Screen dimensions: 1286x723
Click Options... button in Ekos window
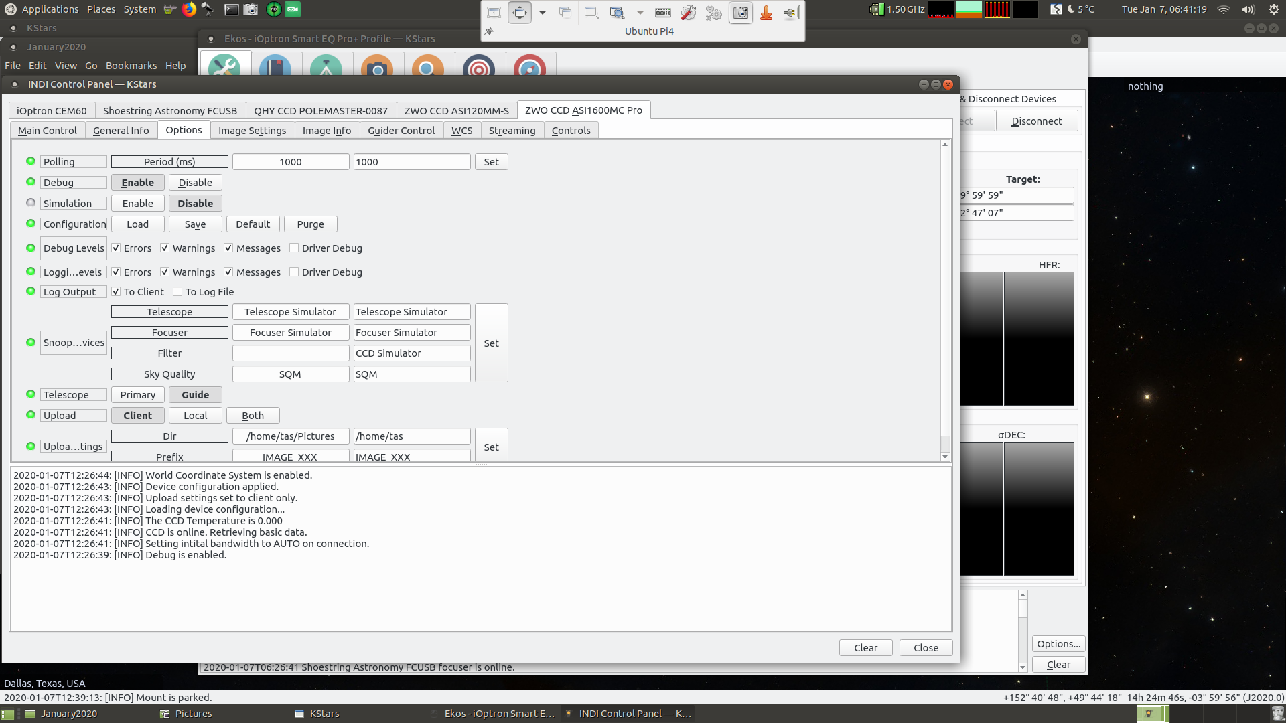[1058, 643]
